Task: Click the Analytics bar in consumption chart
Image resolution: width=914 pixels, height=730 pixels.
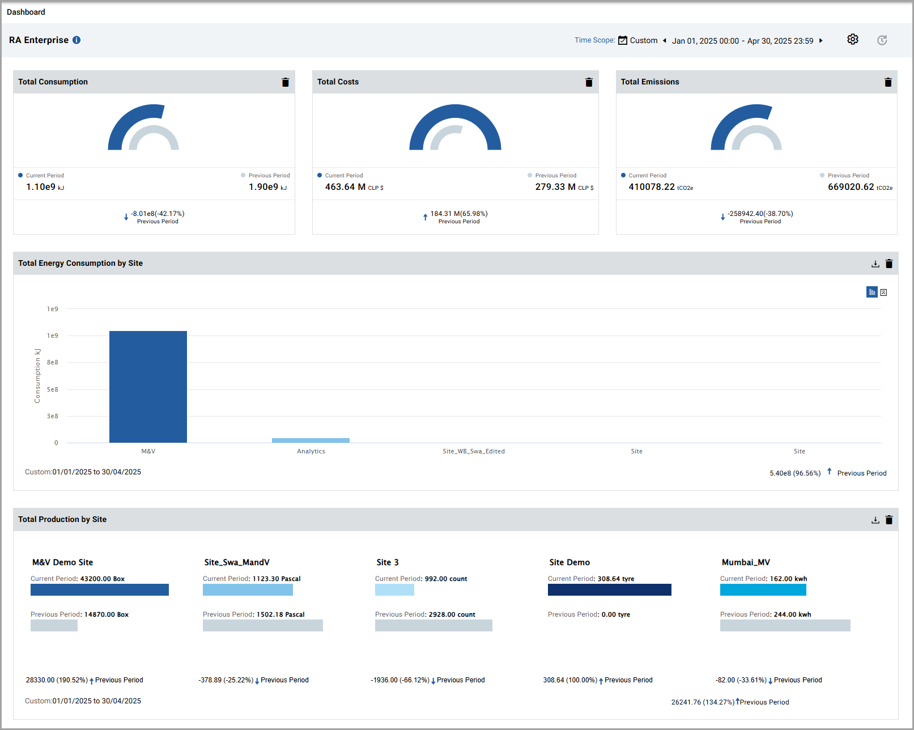Action: pos(311,440)
